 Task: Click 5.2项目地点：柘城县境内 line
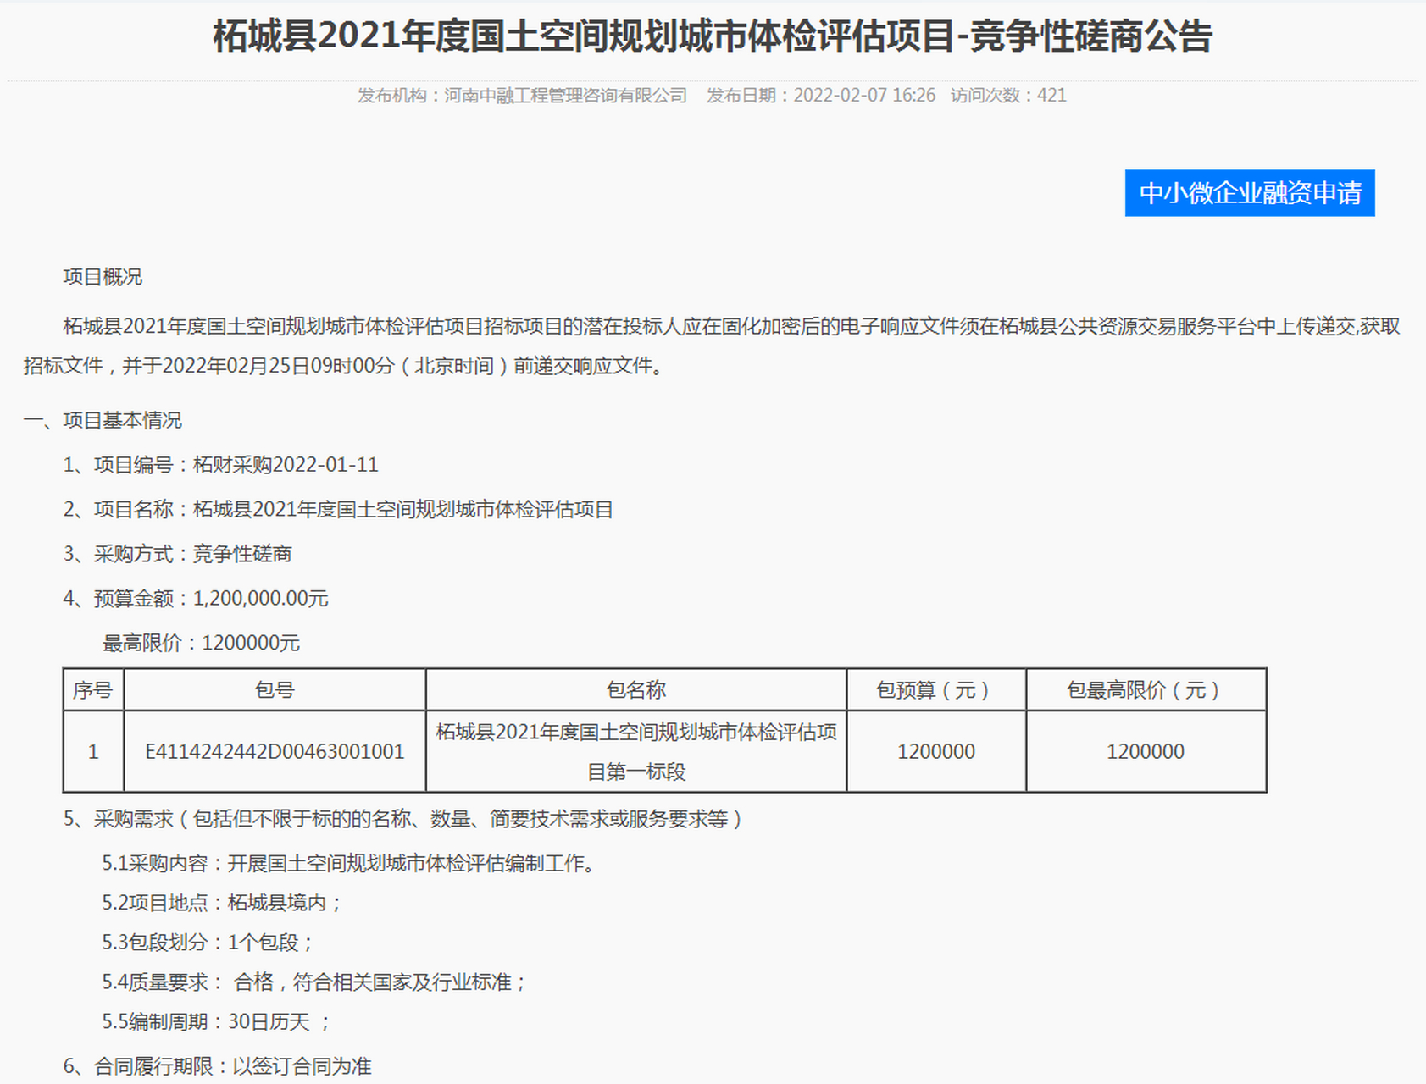click(222, 903)
